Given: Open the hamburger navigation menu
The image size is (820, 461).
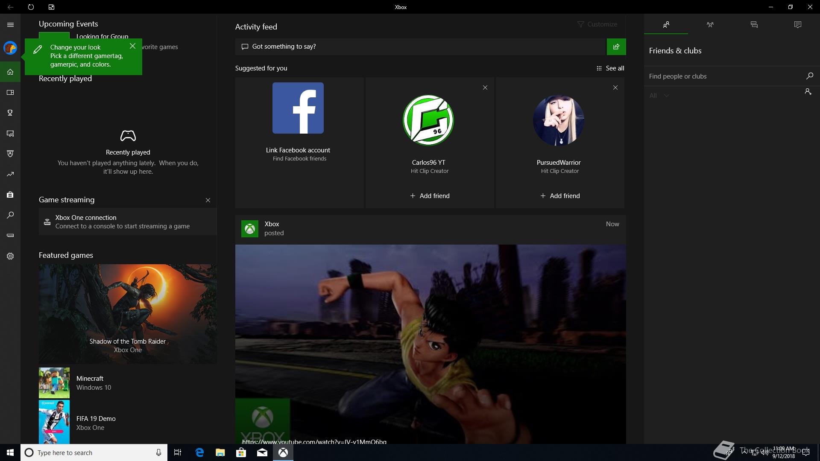Looking at the screenshot, I should tap(10, 25).
